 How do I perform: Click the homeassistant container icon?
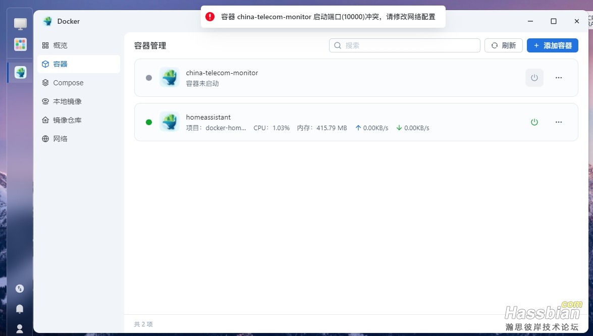pos(170,122)
